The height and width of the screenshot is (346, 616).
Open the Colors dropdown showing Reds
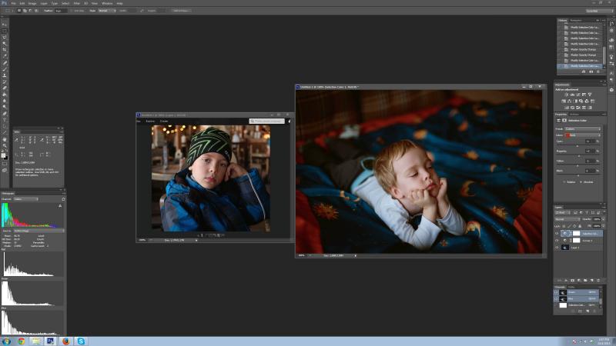coord(583,135)
